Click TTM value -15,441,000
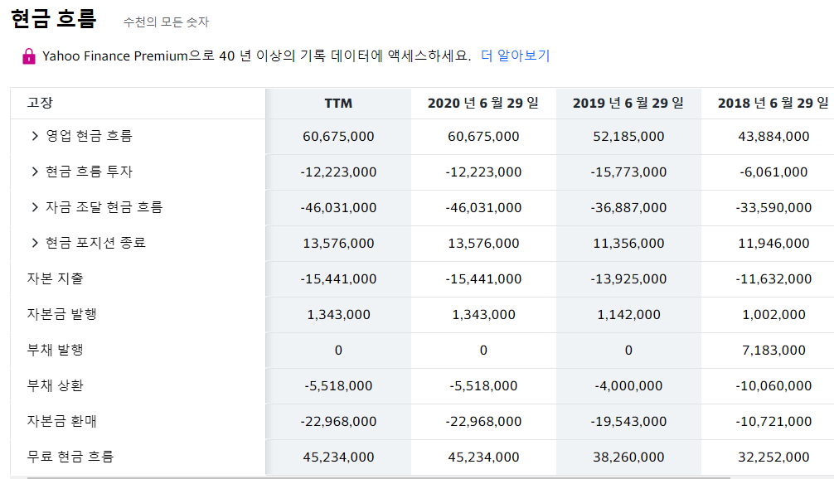 coord(338,279)
